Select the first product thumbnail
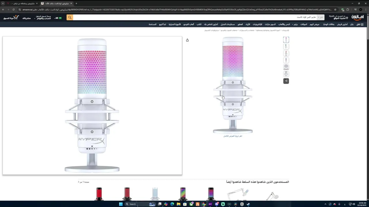369x207 pixels. [x=286, y=40]
